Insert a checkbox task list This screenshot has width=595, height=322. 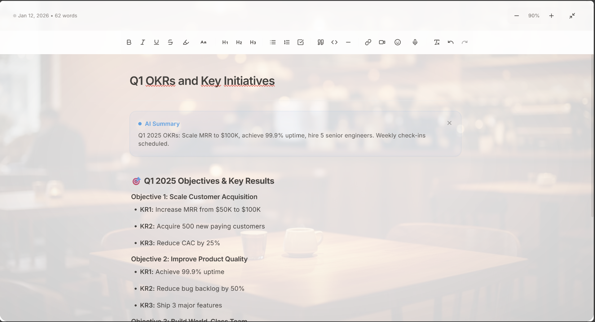(301, 42)
